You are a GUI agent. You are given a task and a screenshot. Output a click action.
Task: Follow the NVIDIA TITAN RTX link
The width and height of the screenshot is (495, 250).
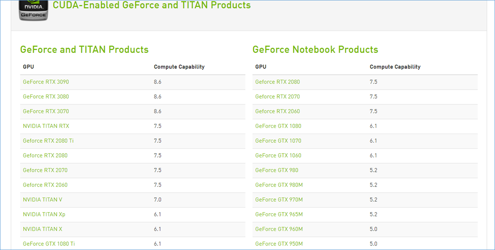point(46,126)
